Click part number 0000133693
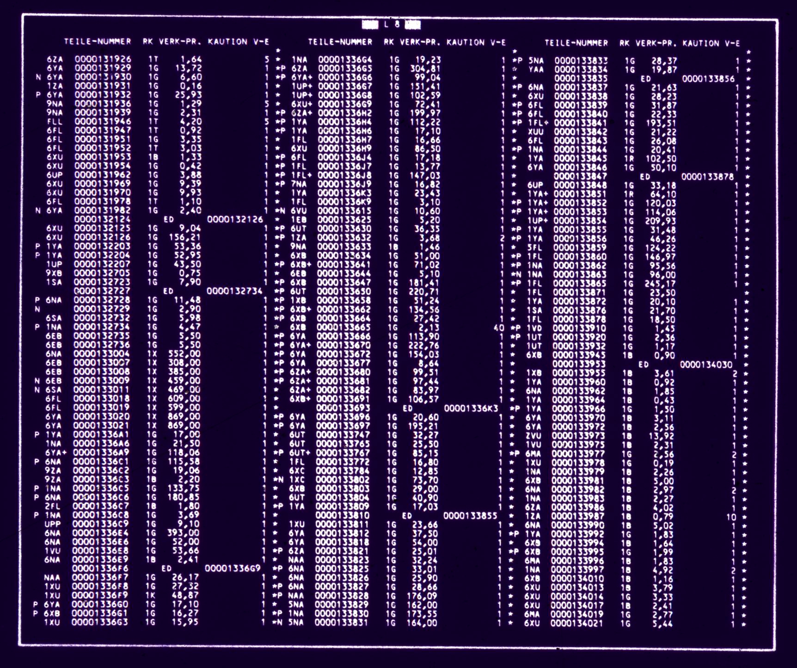 [343, 408]
